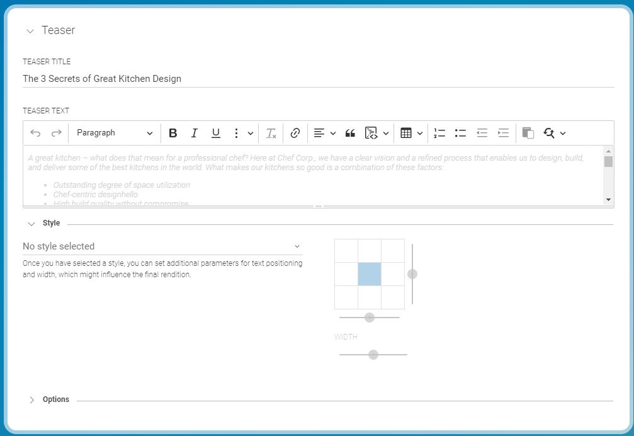Open the insert table dropdown
The image size is (634, 436).
point(411,133)
